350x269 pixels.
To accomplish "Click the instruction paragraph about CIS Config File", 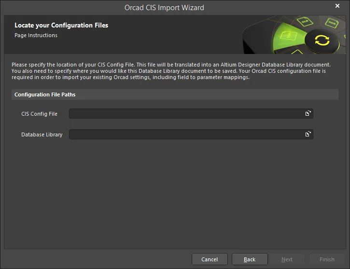I will tap(171, 71).
